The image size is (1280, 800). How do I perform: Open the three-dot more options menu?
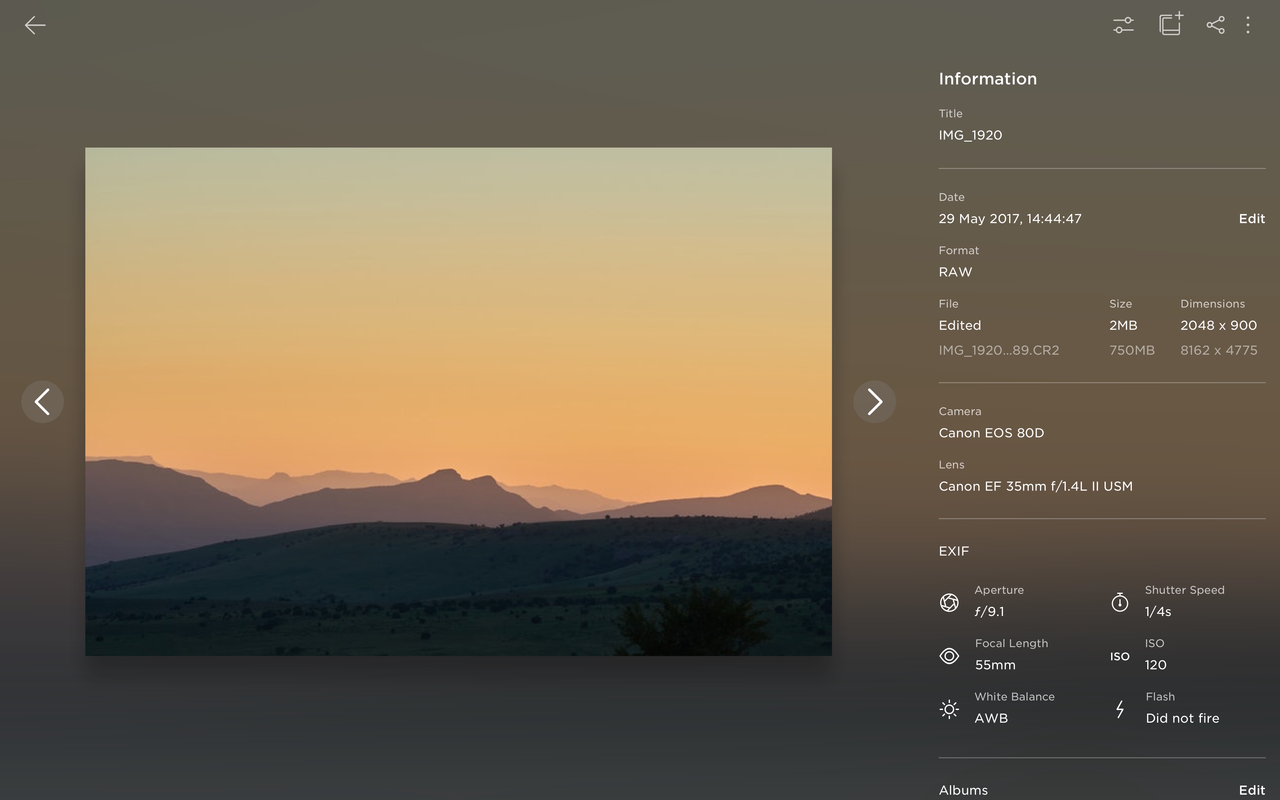[x=1248, y=25]
